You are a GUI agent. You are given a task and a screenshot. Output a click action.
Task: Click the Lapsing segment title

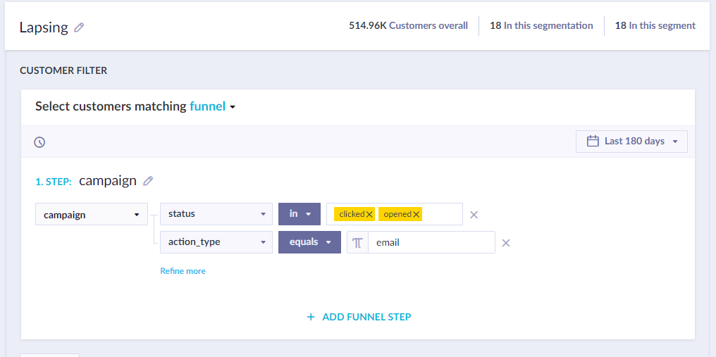(44, 27)
